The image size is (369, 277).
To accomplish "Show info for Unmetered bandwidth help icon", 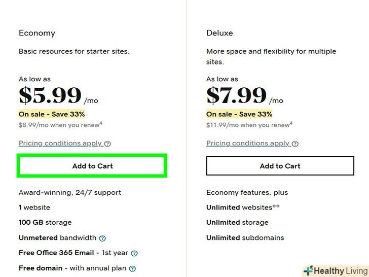I will point(102,238).
